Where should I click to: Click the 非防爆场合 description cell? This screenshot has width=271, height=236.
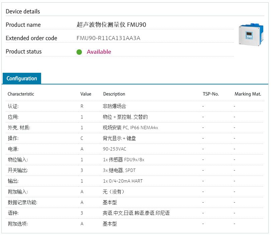point(114,106)
